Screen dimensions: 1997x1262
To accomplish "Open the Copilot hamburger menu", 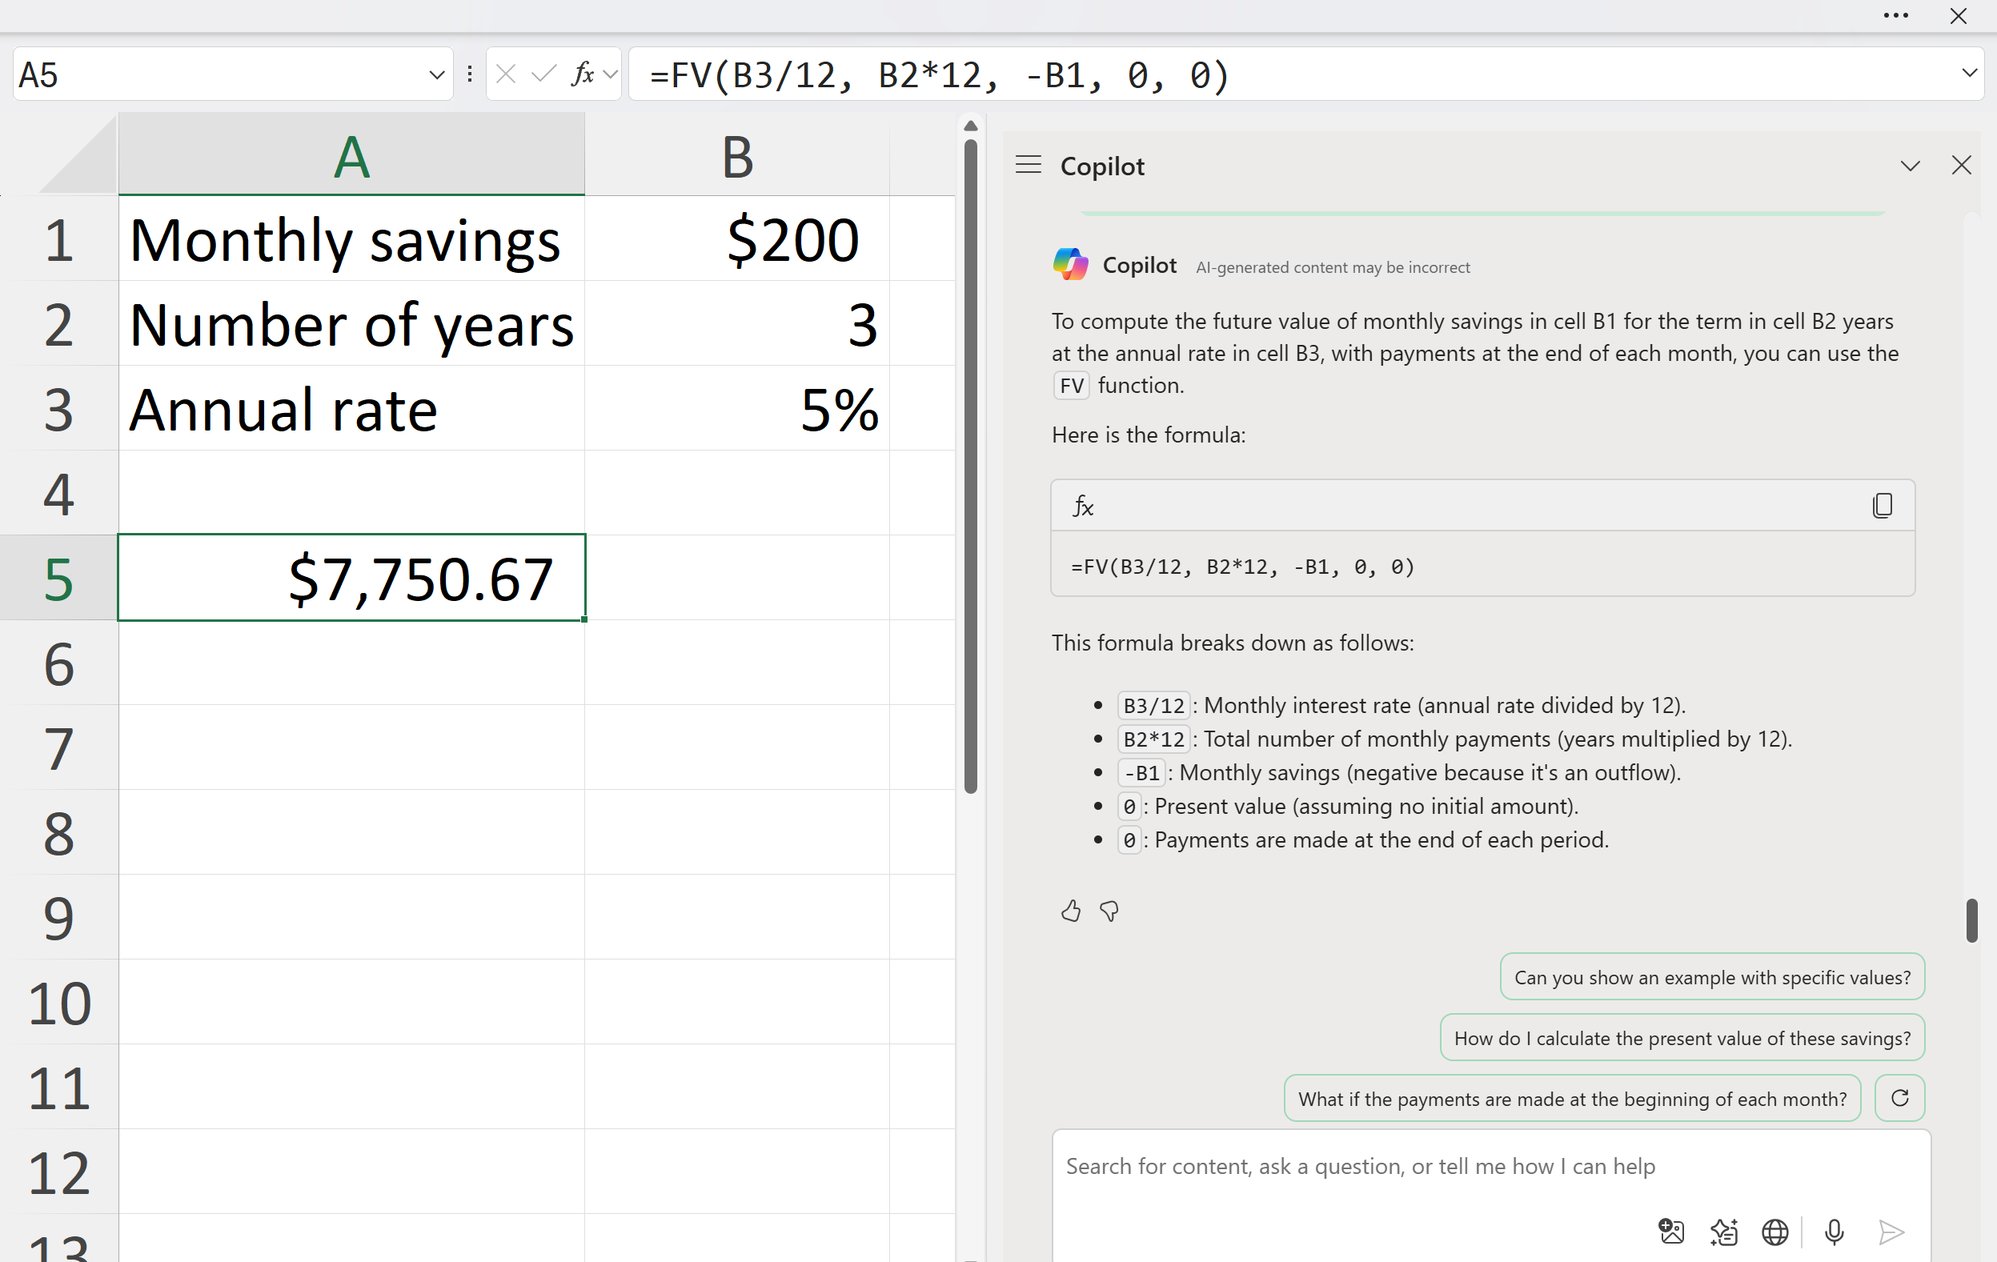I will click(1029, 165).
